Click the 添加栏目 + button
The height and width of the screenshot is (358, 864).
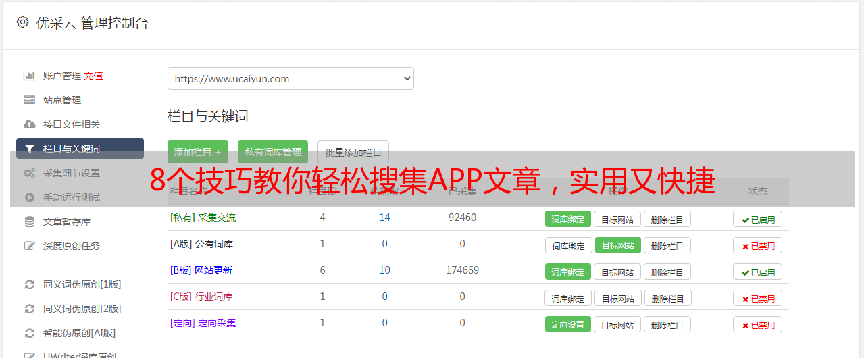point(198,152)
